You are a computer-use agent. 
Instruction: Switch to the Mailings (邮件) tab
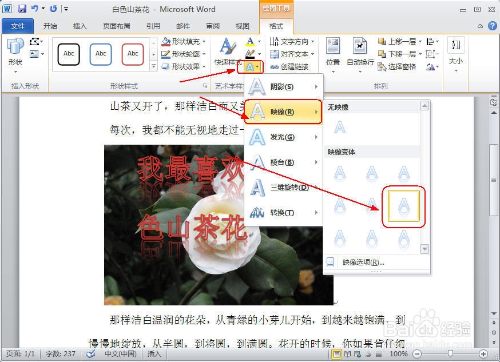click(x=183, y=26)
